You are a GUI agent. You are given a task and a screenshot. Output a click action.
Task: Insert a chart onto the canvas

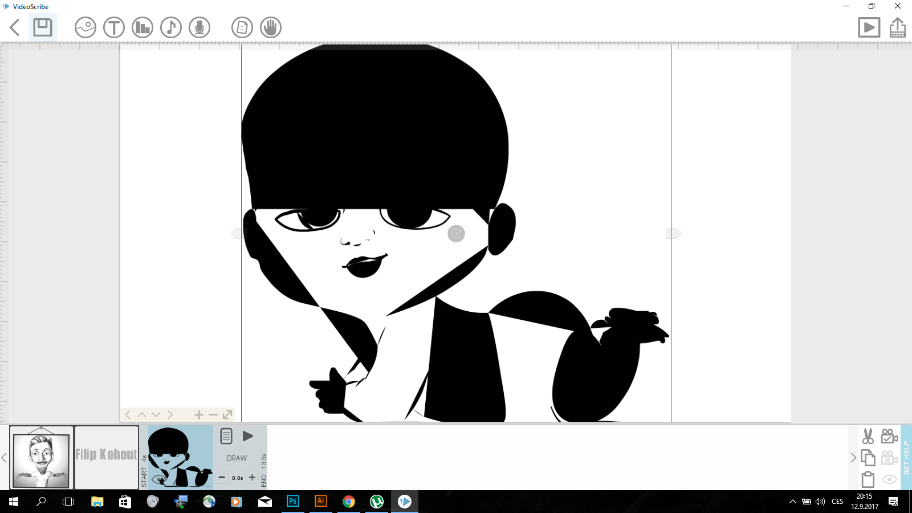142,27
